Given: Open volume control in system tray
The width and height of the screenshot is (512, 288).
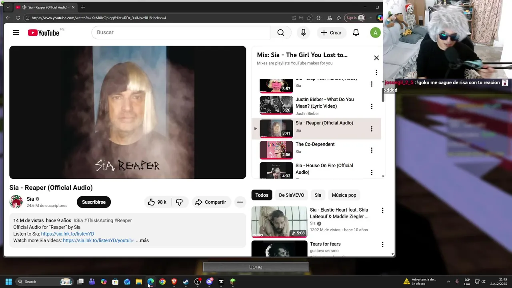Looking at the screenshot, I should click(x=483, y=282).
